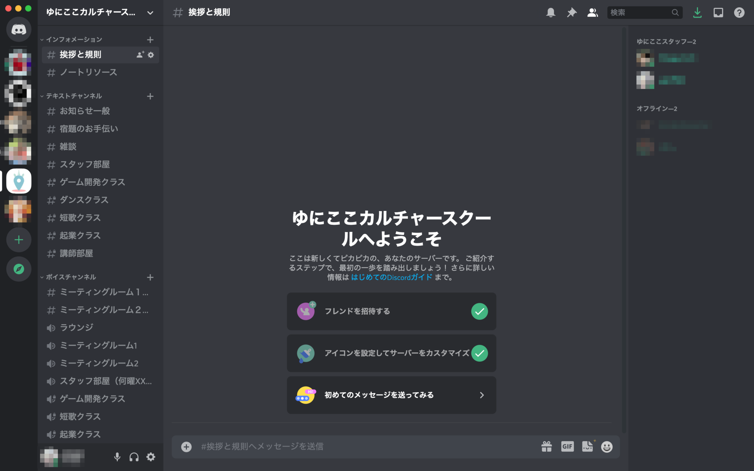The height and width of the screenshot is (471, 754).
Task: Deafen audio with the headphones toggle
Action: 134,457
